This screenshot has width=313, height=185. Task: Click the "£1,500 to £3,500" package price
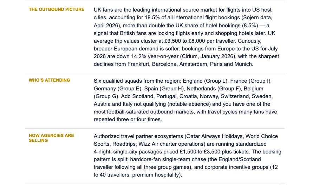pyautogui.click(x=200, y=152)
